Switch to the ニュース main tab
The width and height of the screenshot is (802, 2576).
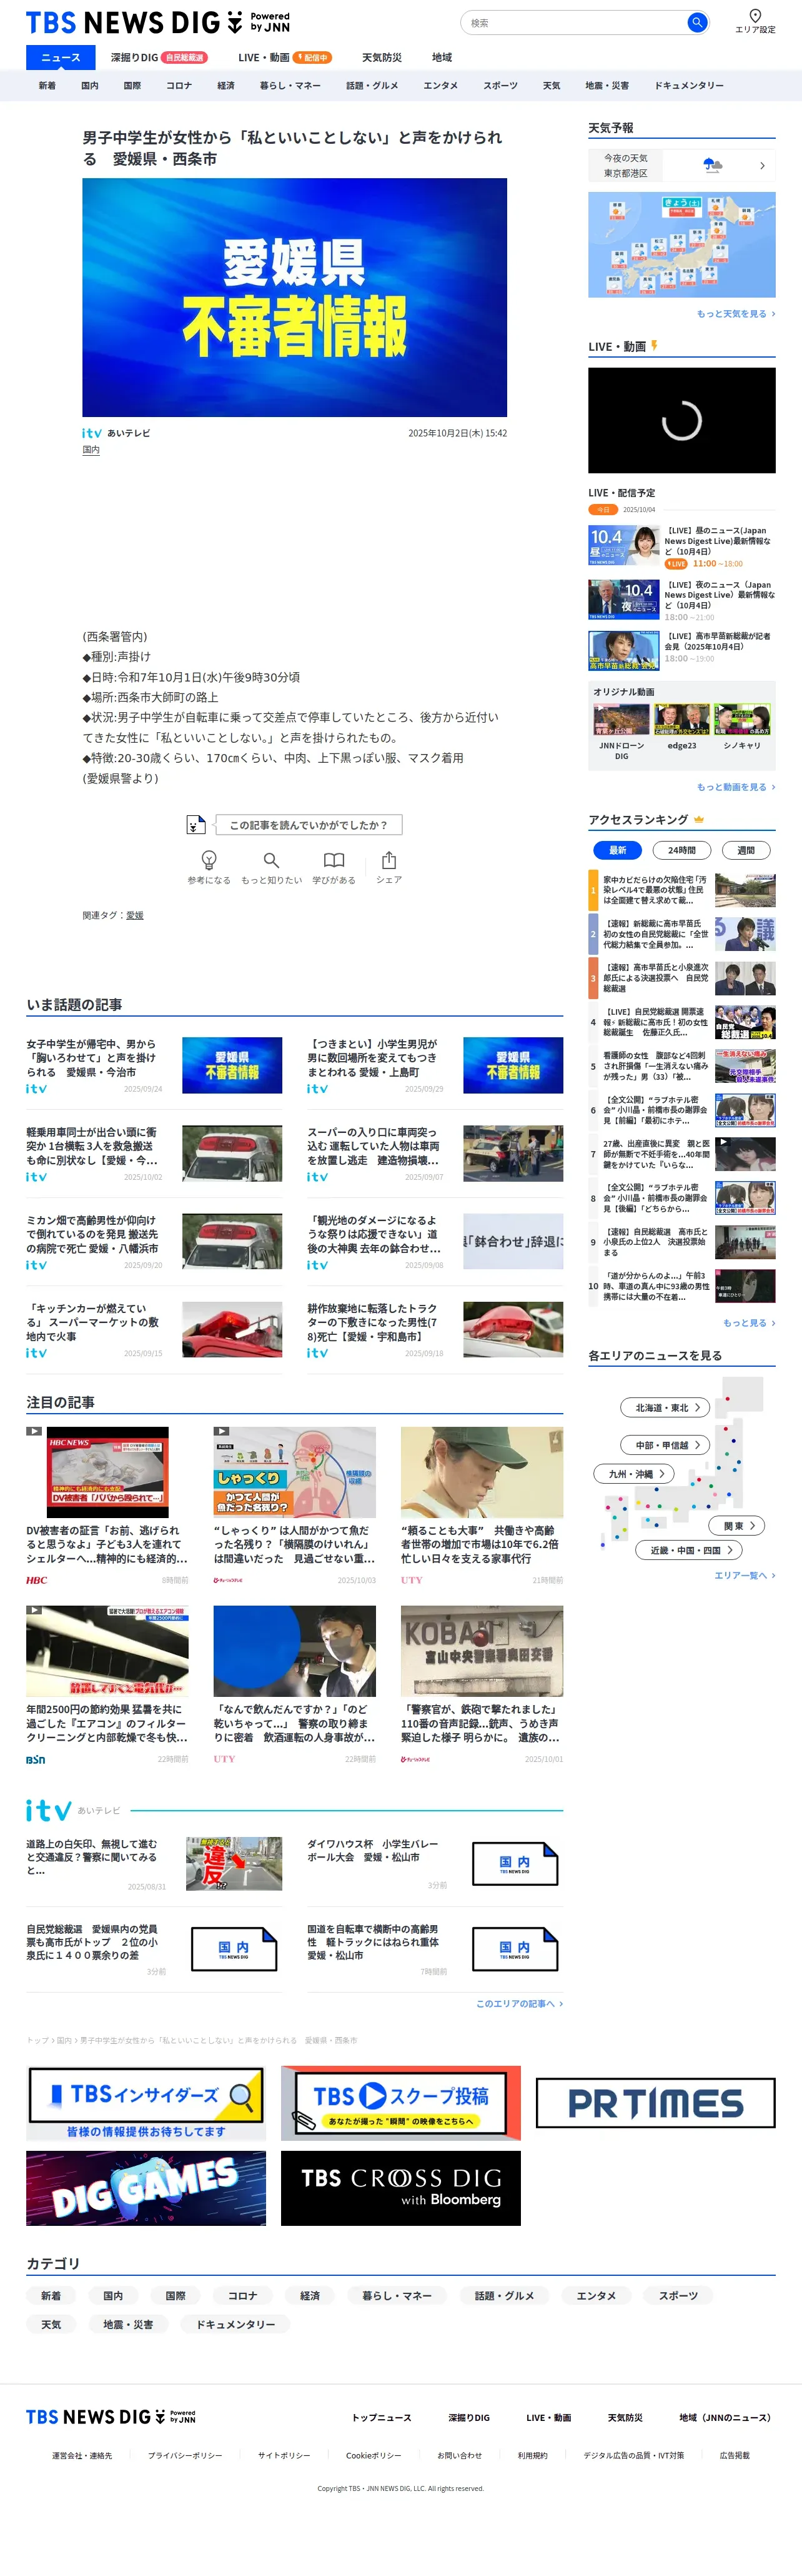tap(60, 57)
